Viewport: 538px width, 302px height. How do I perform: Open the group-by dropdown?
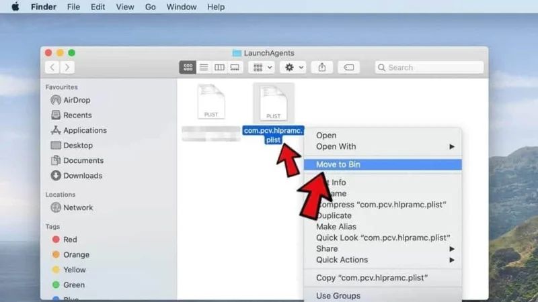click(x=262, y=68)
